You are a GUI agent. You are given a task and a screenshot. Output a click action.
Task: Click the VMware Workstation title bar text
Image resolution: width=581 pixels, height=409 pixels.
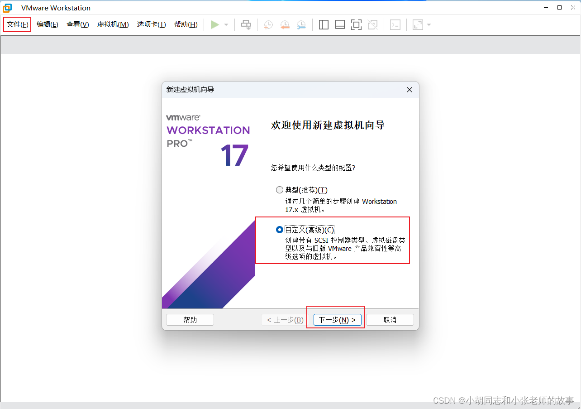56,8
